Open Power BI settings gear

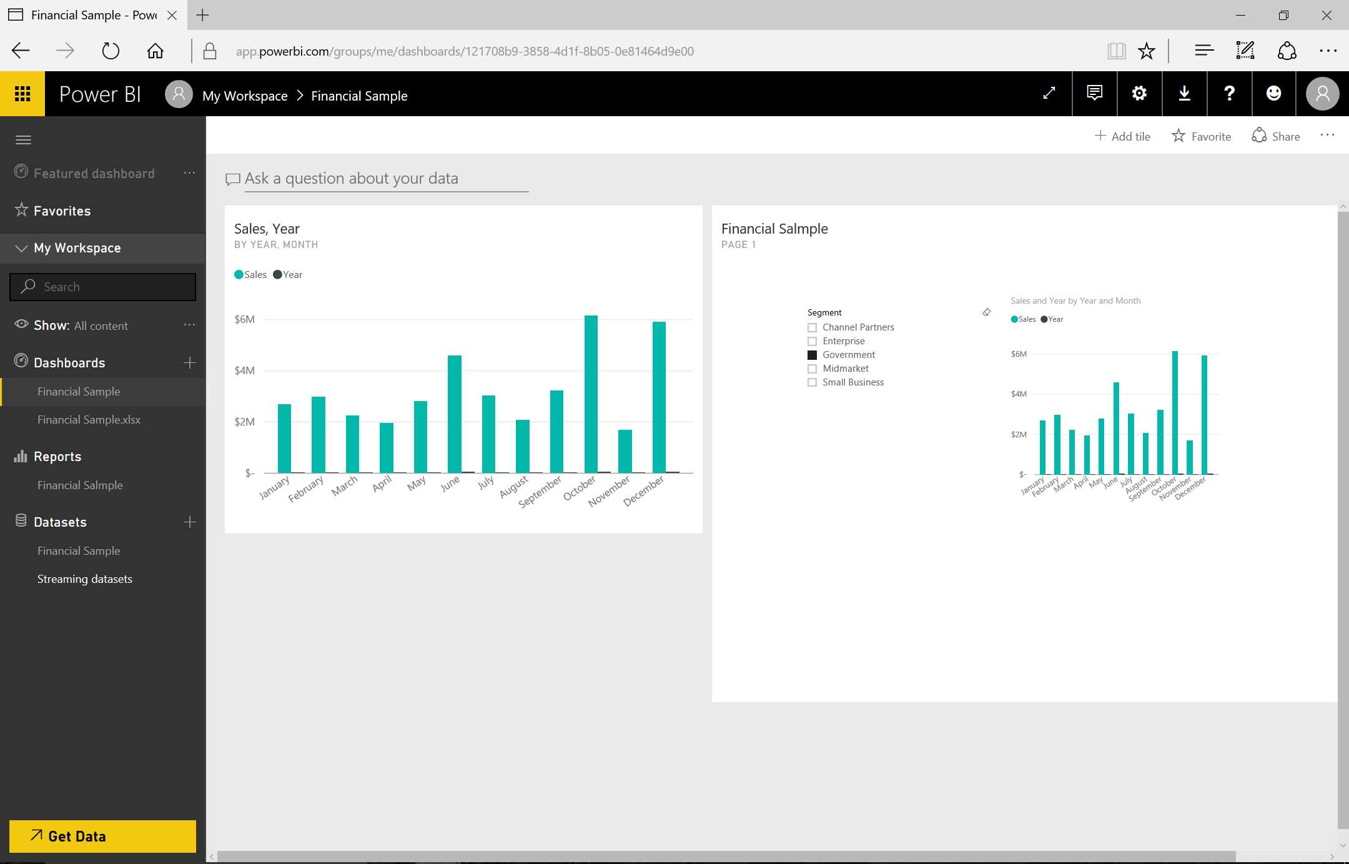click(x=1139, y=94)
